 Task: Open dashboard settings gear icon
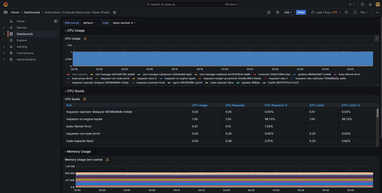coord(278,12)
